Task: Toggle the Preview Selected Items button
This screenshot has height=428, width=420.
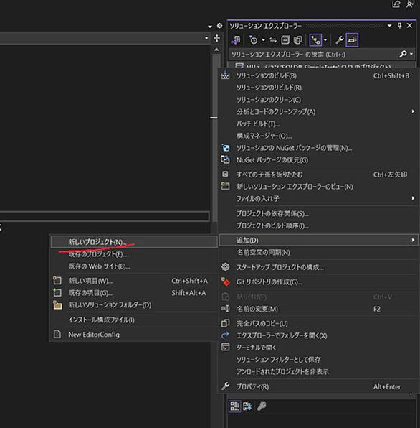Action: click(x=352, y=40)
